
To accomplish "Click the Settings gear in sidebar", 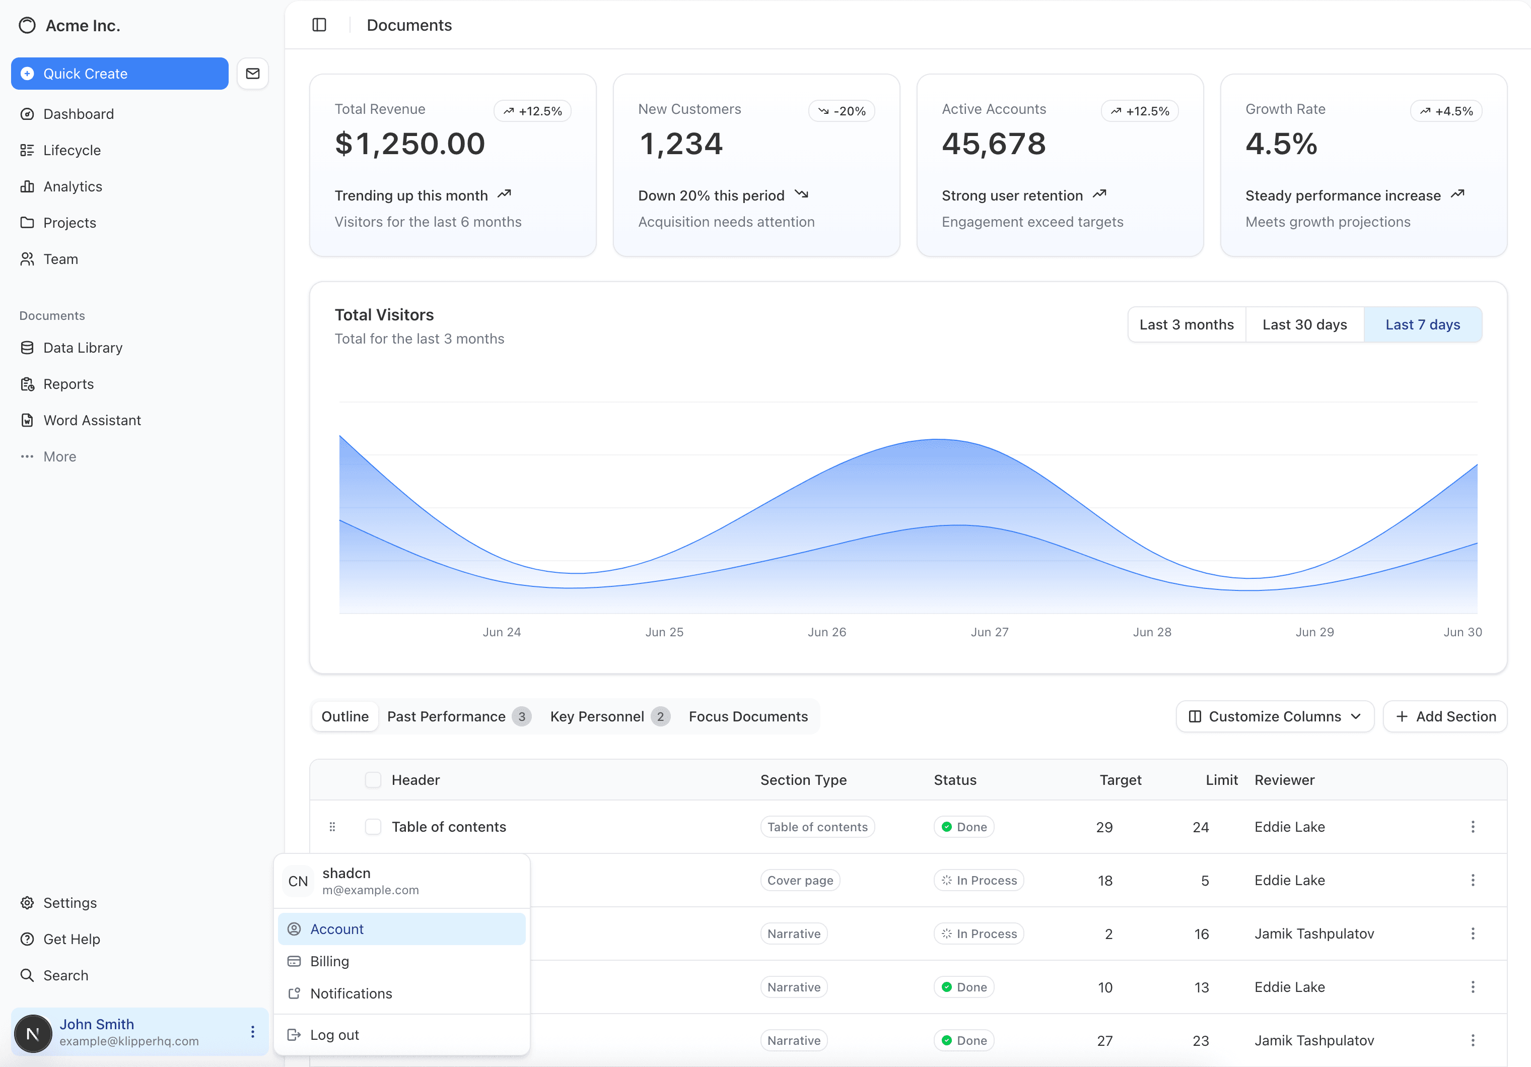I will coord(69,902).
